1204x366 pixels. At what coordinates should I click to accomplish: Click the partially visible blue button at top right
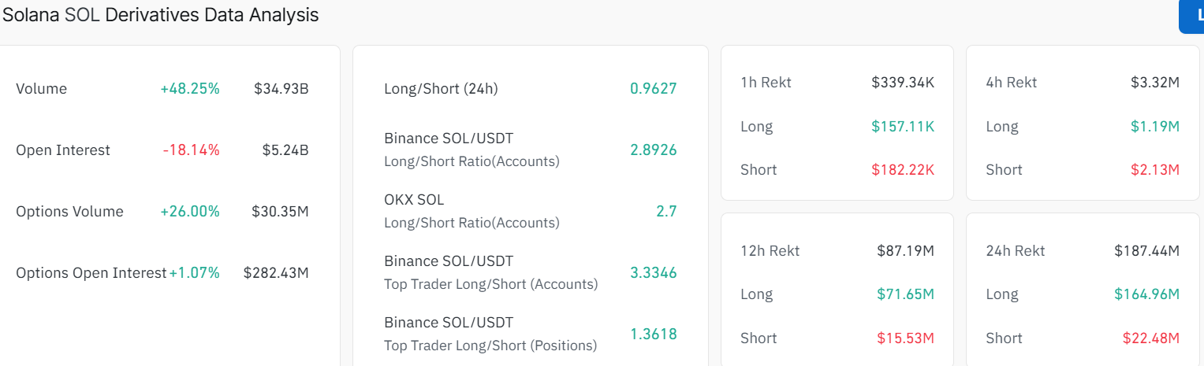[x=1192, y=17]
